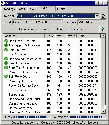Select the S.M.A.R.T. tab

pyautogui.click(x=47, y=8)
